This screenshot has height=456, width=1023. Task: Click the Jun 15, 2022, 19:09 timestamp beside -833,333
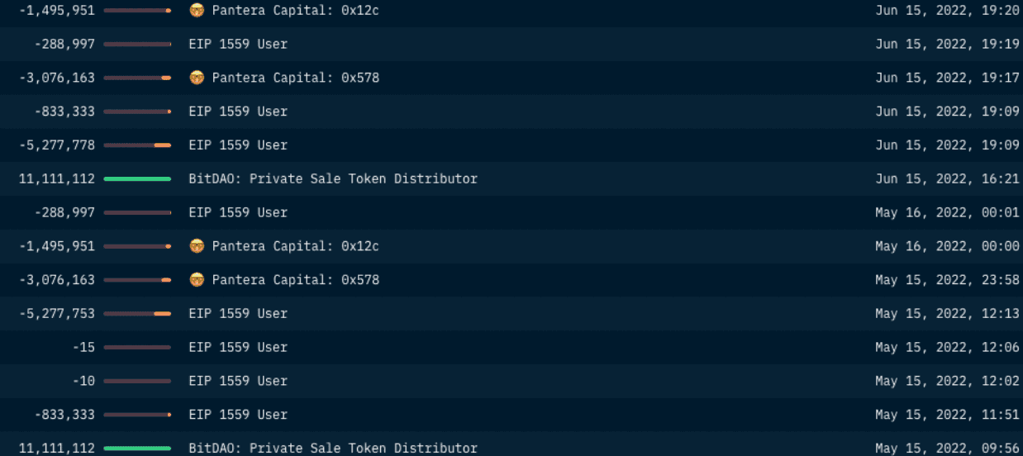(947, 112)
